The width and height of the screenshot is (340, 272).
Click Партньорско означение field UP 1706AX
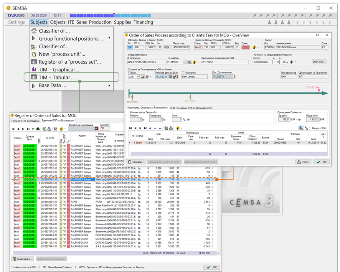(224, 62)
